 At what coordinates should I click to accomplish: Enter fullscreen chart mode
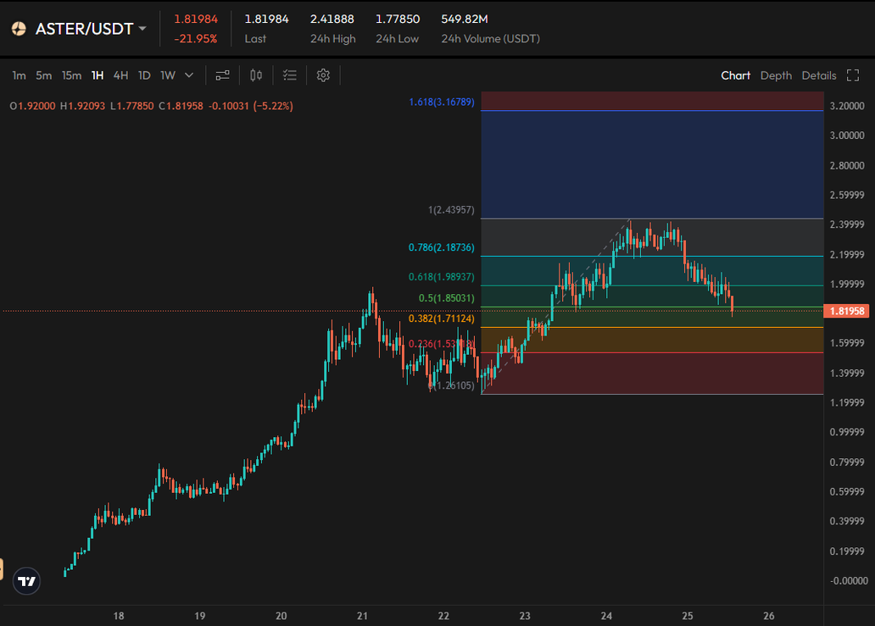pos(853,75)
